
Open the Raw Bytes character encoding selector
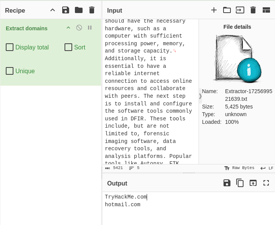[x=239, y=168]
